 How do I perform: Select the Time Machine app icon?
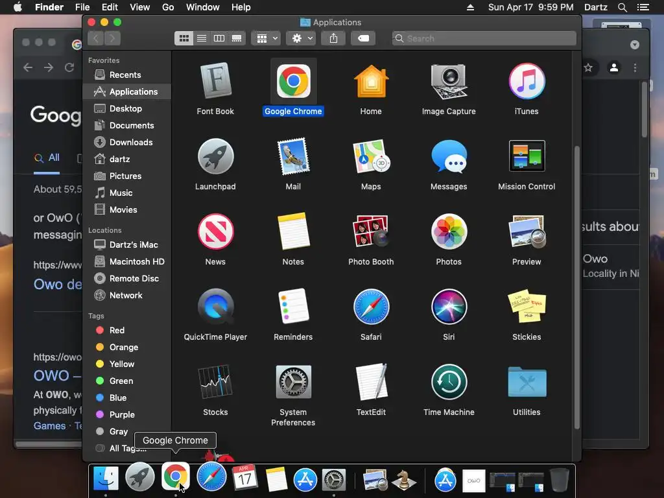449,381
